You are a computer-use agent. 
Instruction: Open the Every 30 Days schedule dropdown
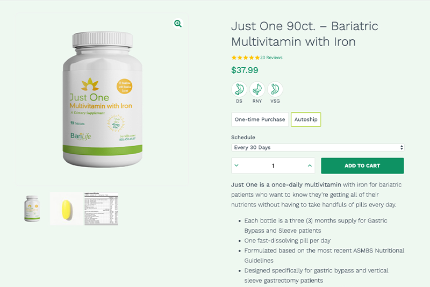(x=318, y=147)
